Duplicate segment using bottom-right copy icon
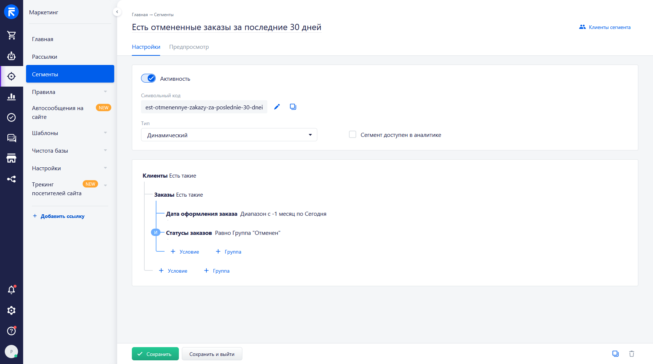The width and height of the screenshot is (653, 364). (x=616, y=354)
